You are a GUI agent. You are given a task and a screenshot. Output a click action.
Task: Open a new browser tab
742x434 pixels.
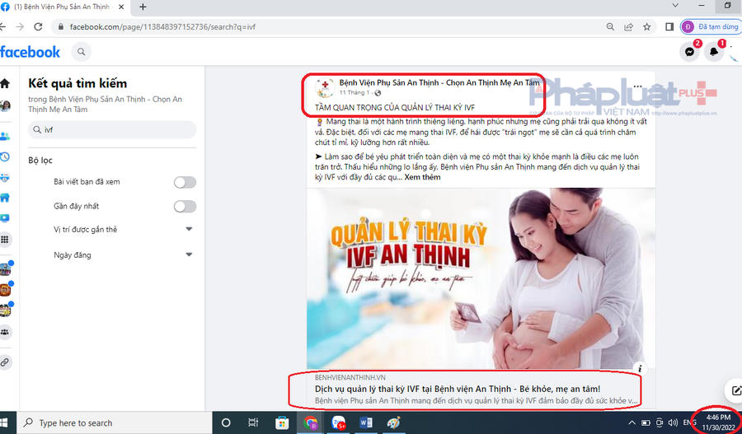point(143,7)
